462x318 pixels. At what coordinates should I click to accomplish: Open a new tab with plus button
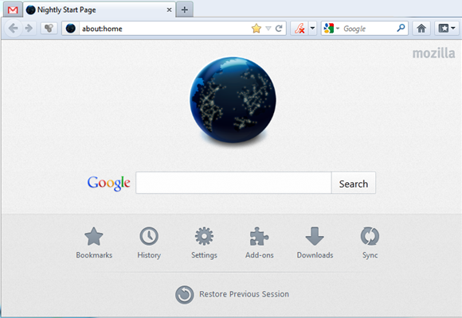(185, 10)
